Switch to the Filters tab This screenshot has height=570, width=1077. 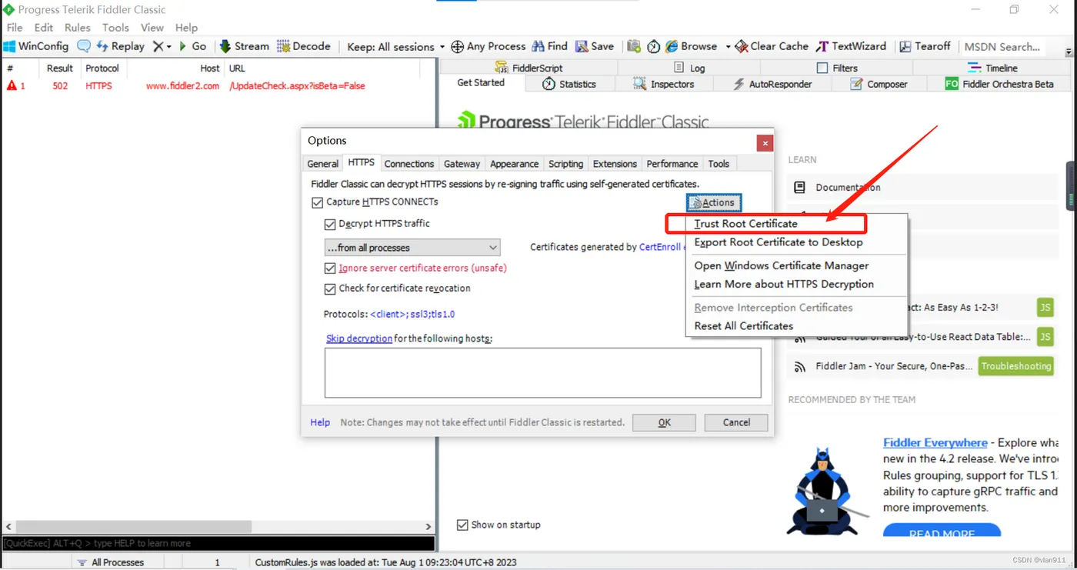pos(837,68)
